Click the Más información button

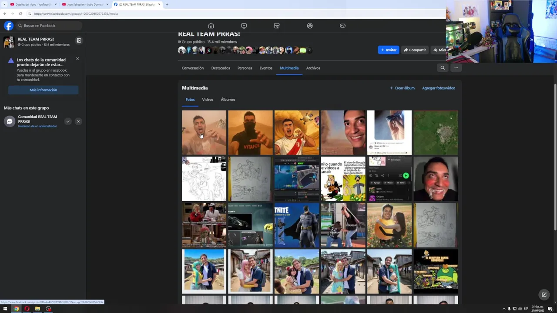coord(43,90)
